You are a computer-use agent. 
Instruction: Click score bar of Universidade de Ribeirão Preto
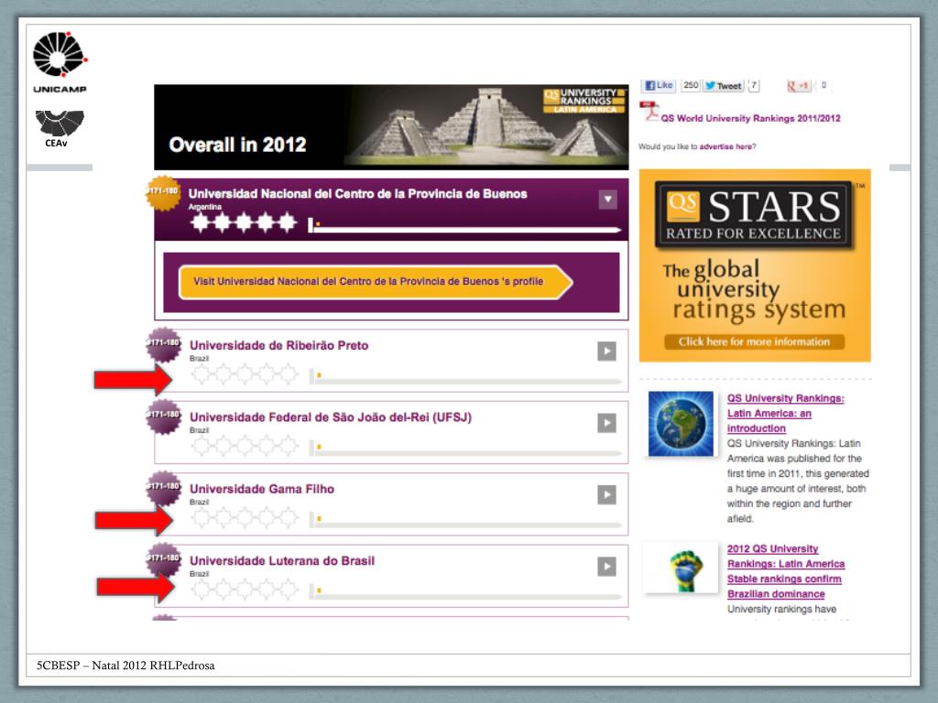(465, 378)
